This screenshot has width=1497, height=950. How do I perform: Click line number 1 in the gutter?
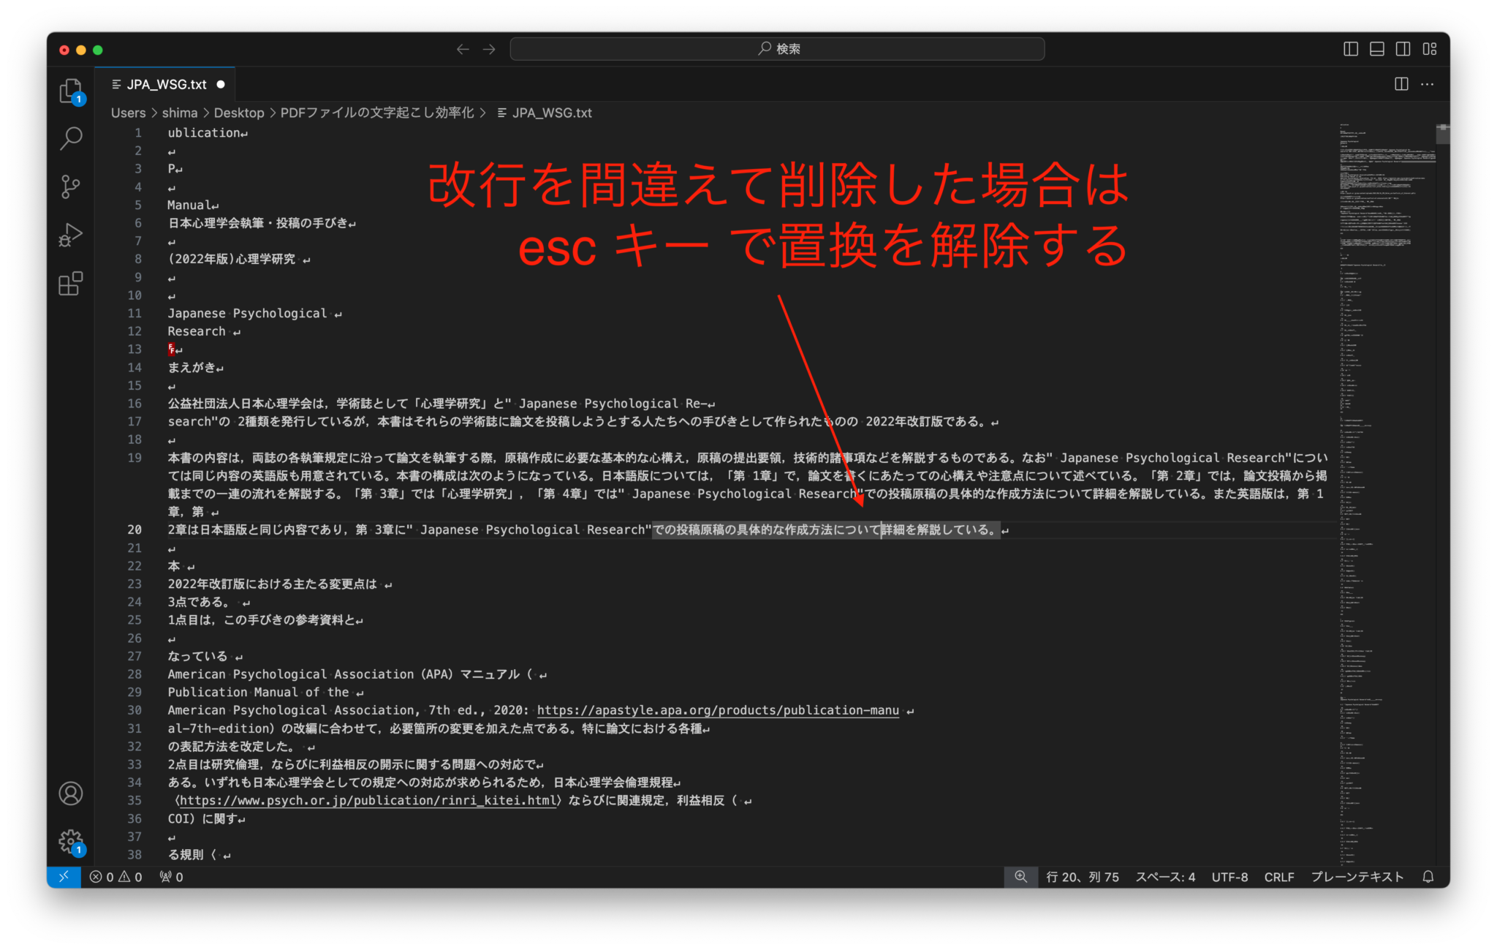pos(137,132)
